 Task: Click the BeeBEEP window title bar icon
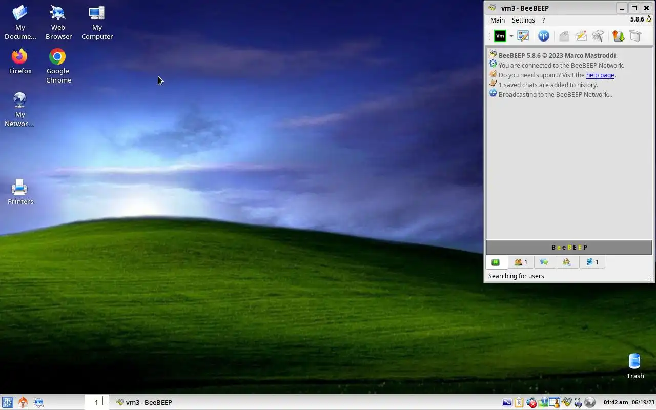pos(492,8)
